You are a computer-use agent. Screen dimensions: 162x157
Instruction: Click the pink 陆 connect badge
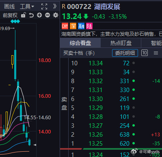click(89, 26)
